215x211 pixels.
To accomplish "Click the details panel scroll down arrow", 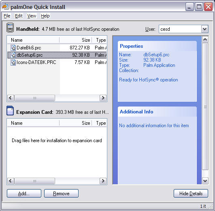I will [x=205, y=181].
